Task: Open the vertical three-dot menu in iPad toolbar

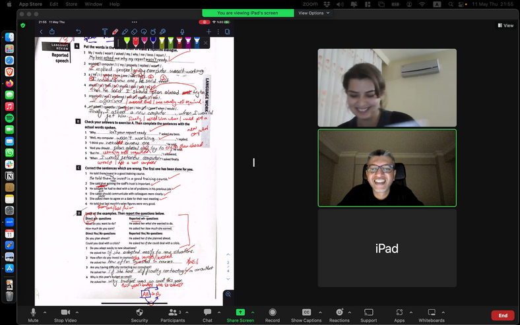Action: [218, 32]
